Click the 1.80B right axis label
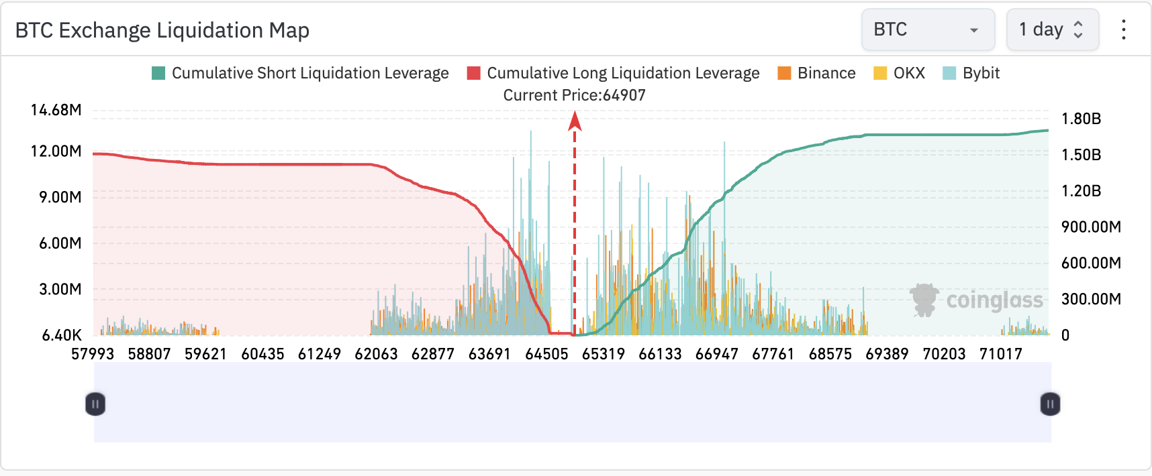The width and height of the screenshot is (1152, 476). [1082, 119]
